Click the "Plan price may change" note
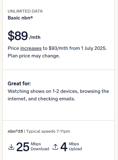The image size is (118, 160). coord(34,56)
